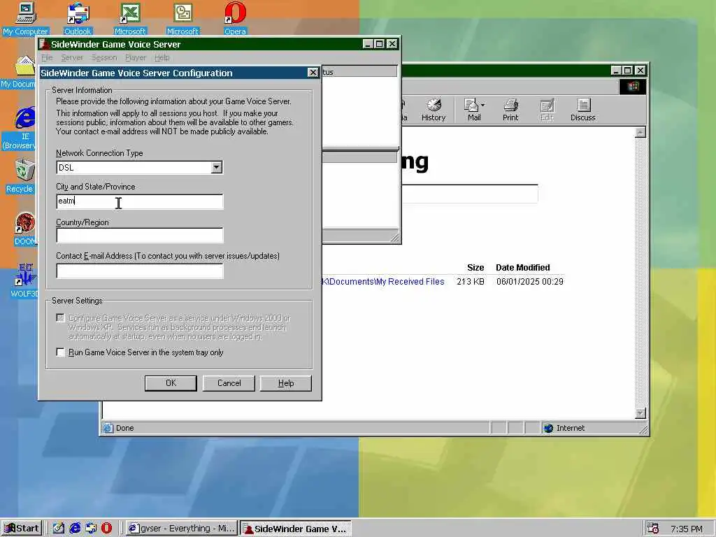Click the Date Modified column header
The image size is (716, 537).
click(523, 268)
